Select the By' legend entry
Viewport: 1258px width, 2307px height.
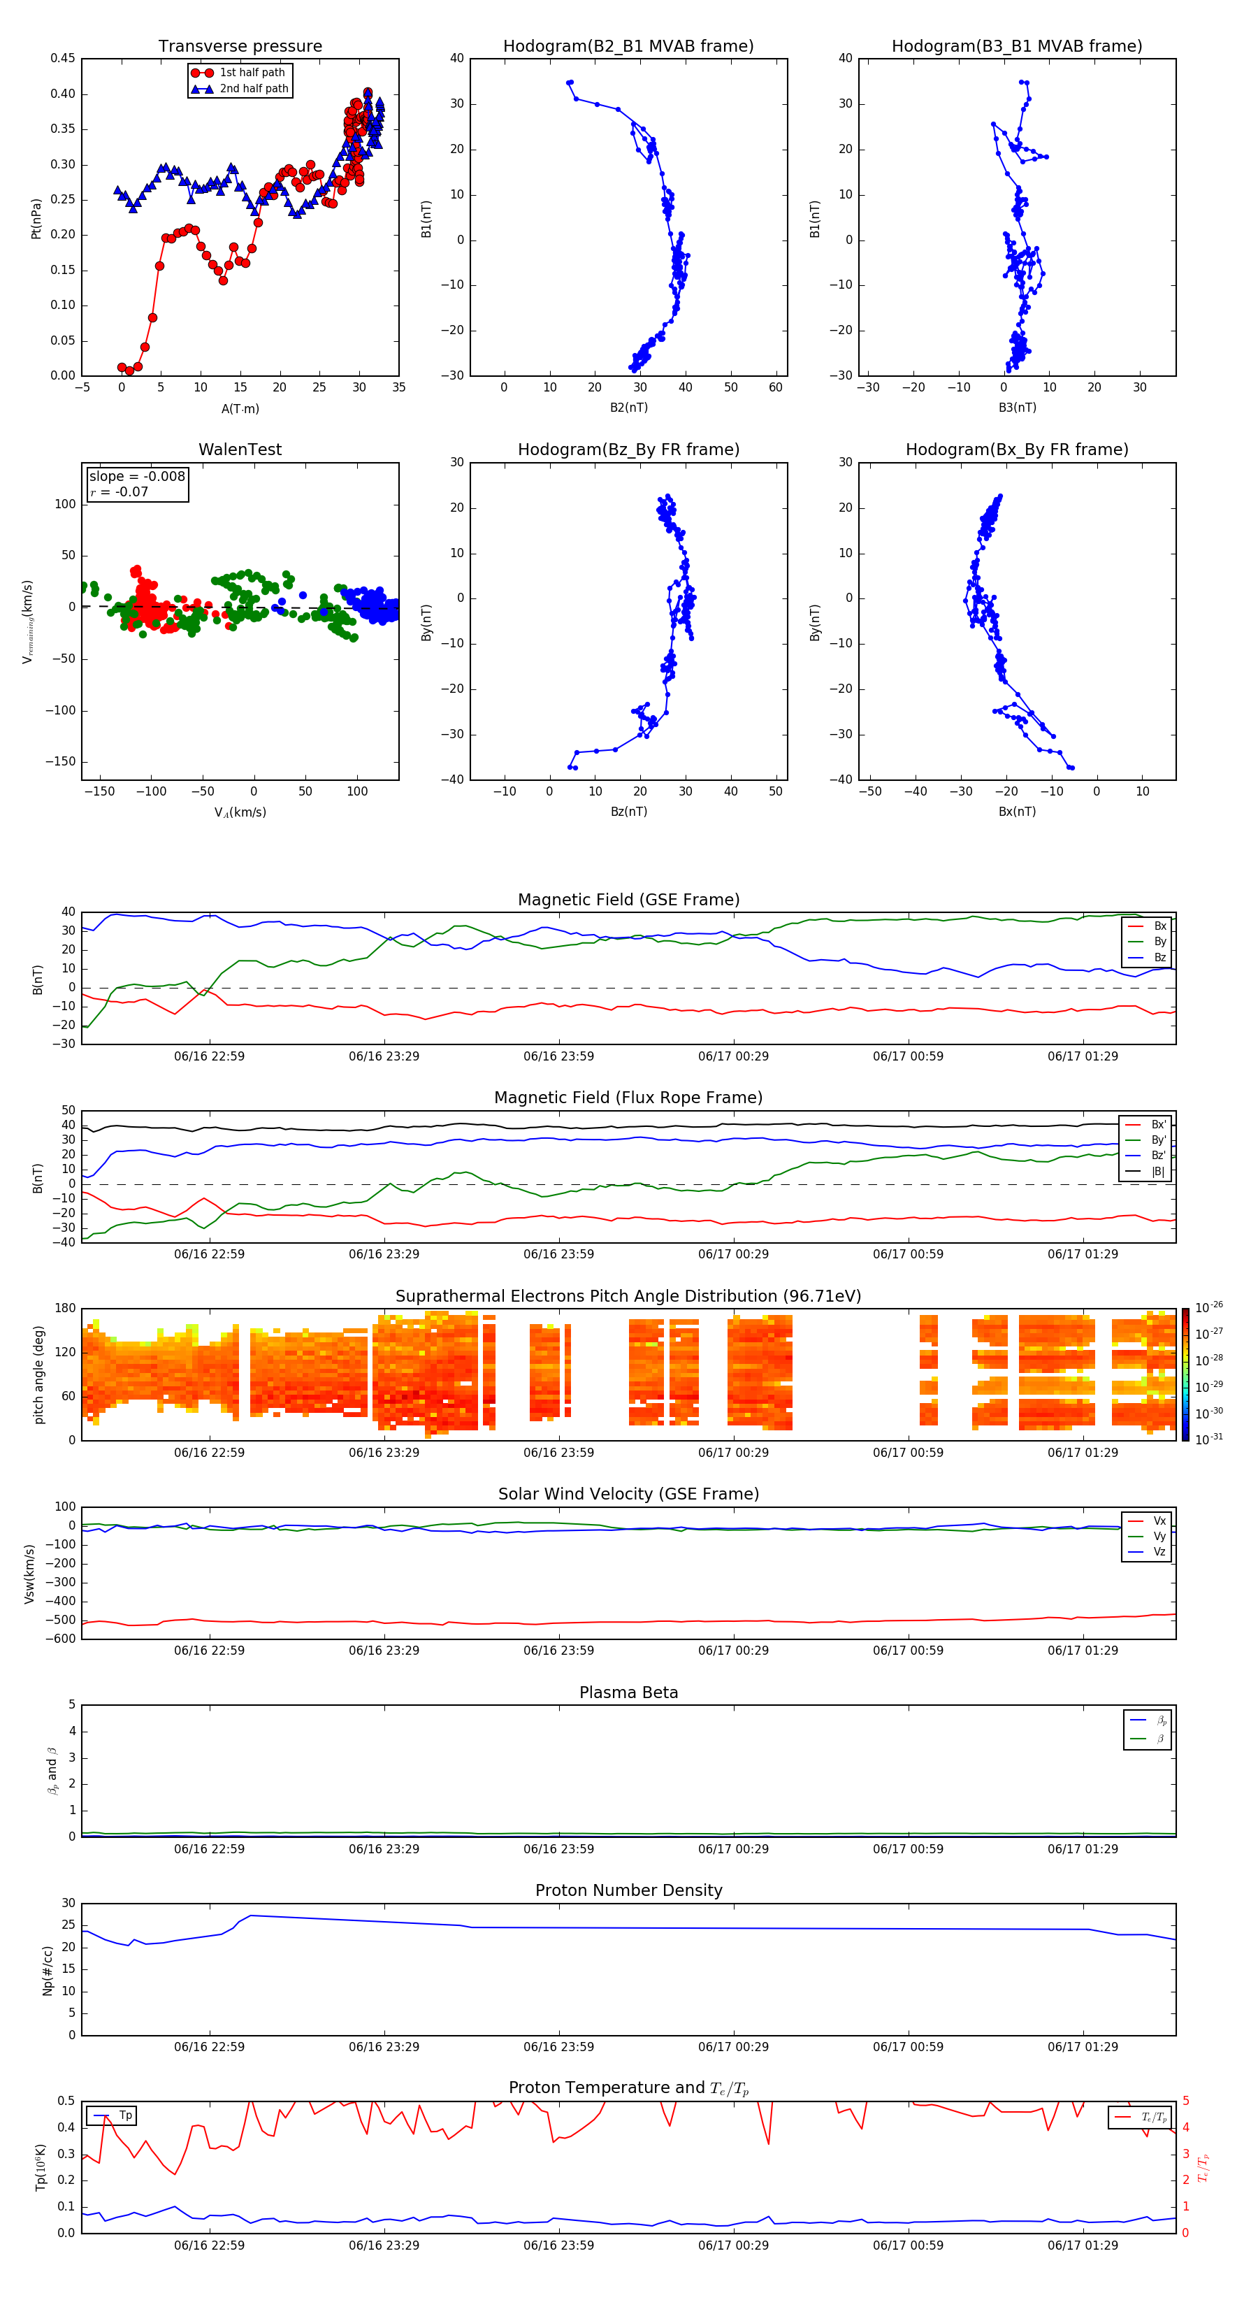1146,1140
